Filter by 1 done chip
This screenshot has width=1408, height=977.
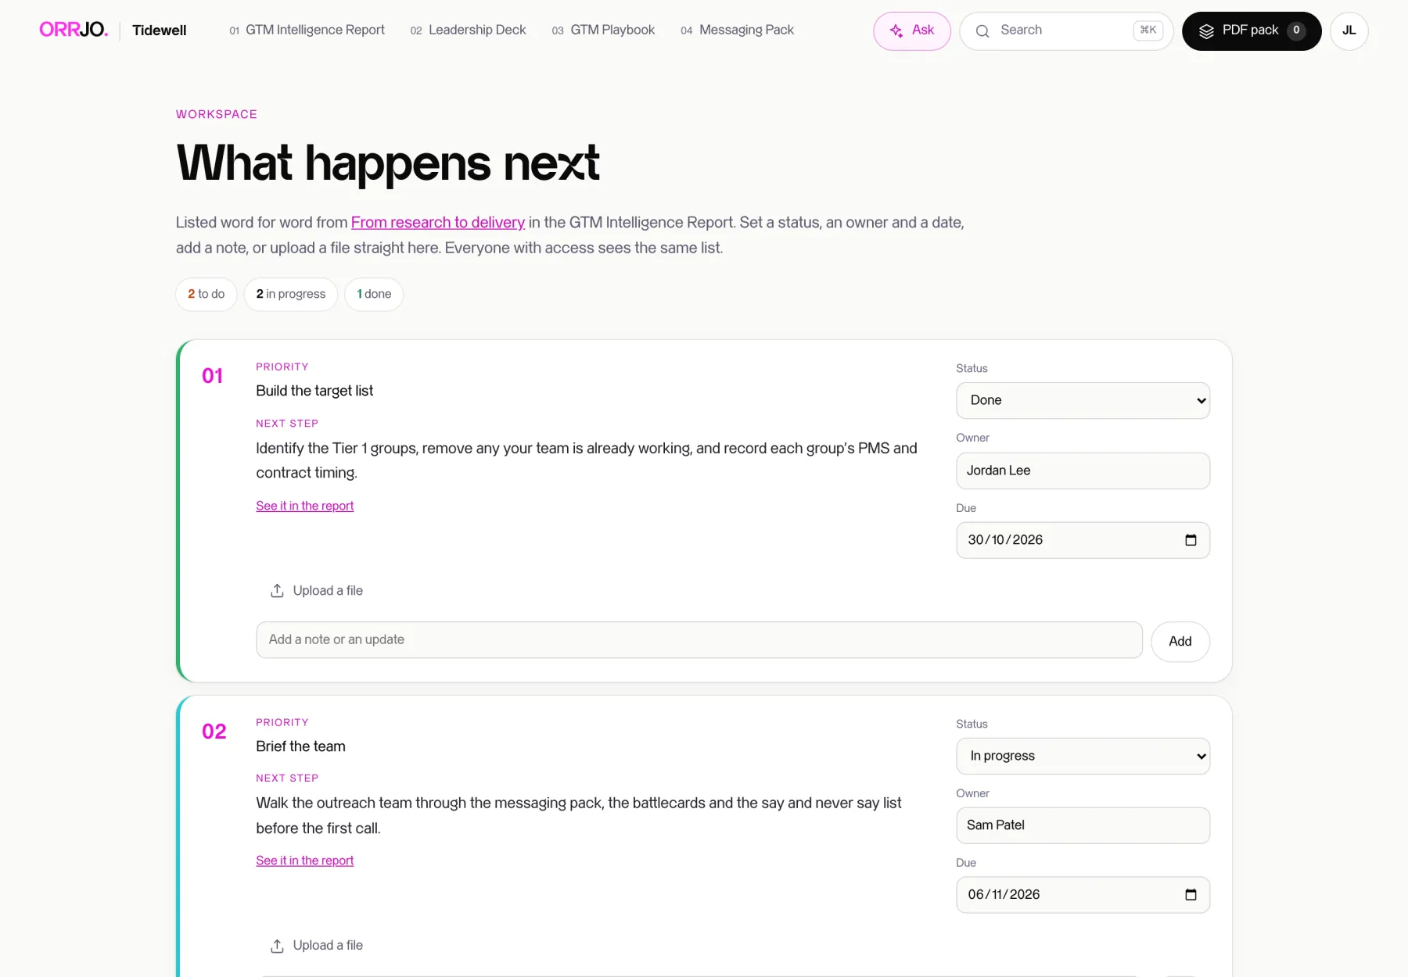click(x=374, y=294)
